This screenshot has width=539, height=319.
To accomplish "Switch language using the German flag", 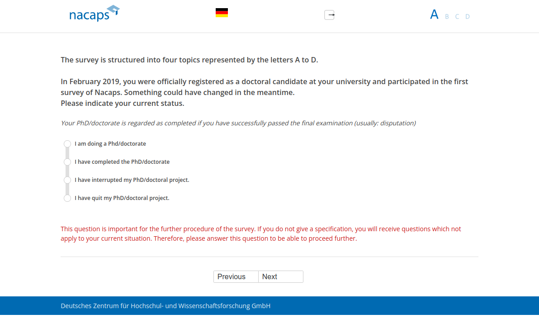I will 222,13.
